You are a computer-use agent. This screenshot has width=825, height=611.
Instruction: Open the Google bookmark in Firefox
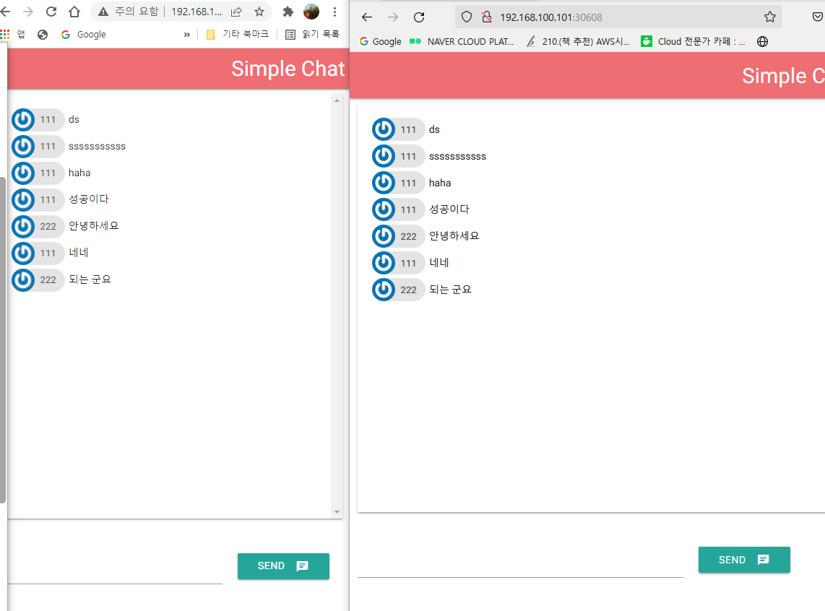pos(381,42)
